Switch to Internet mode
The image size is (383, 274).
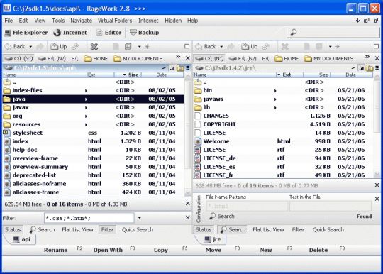pyautogui.click(x=70, y=33)
